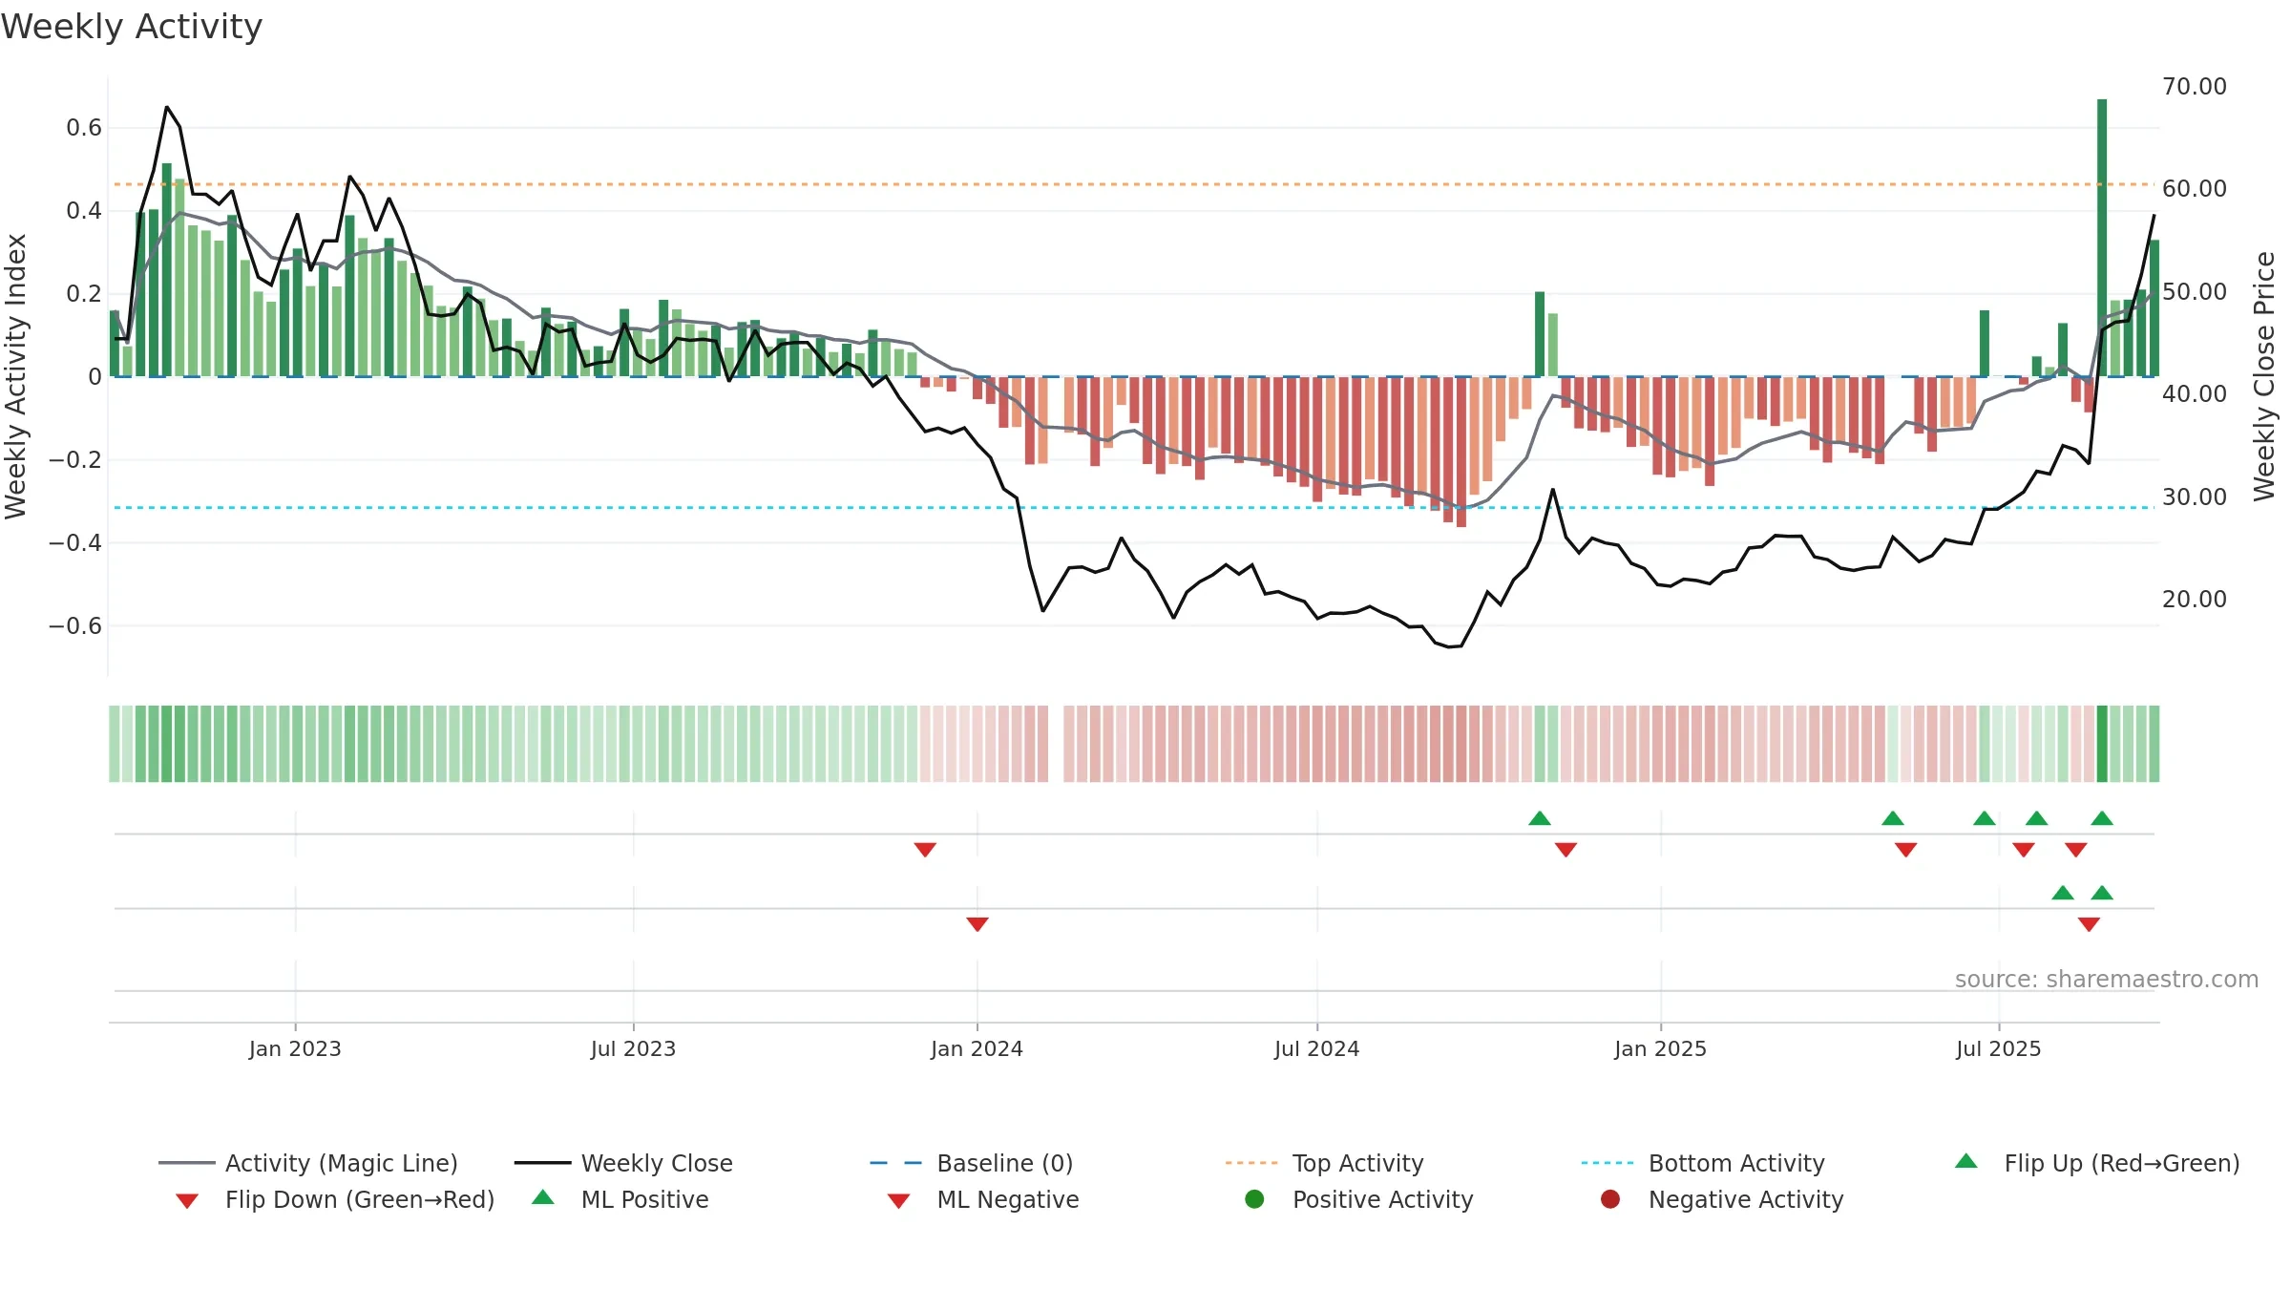Image resolution: width=2291 pixels, height=1289 pixels.
Task: Click the red Flip Down triangle icon in legend
Action: [187, 1201]
